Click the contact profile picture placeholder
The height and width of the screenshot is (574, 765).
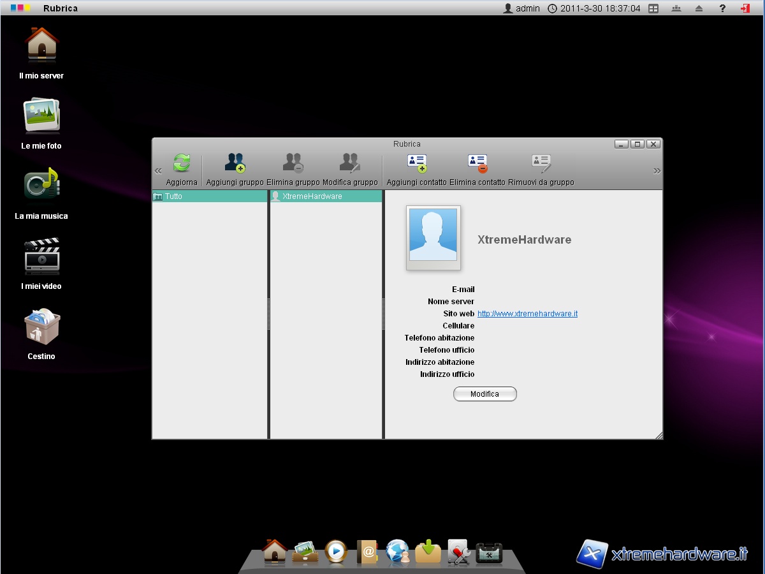[433, 237]
